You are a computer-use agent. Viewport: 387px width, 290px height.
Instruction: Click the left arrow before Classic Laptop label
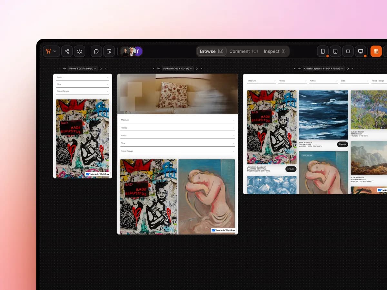point(294,69)
